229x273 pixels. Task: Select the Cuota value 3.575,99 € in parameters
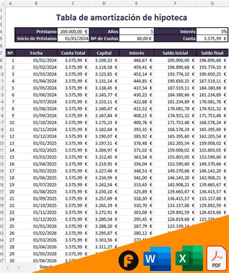(x=212, y=38)
